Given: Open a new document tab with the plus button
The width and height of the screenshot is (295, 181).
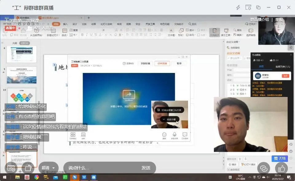Looking at the screenshot, I should (88, 18).
